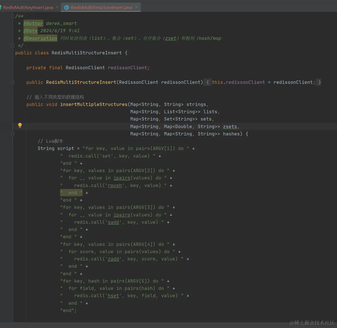Click the underlined sadd command

113,222
